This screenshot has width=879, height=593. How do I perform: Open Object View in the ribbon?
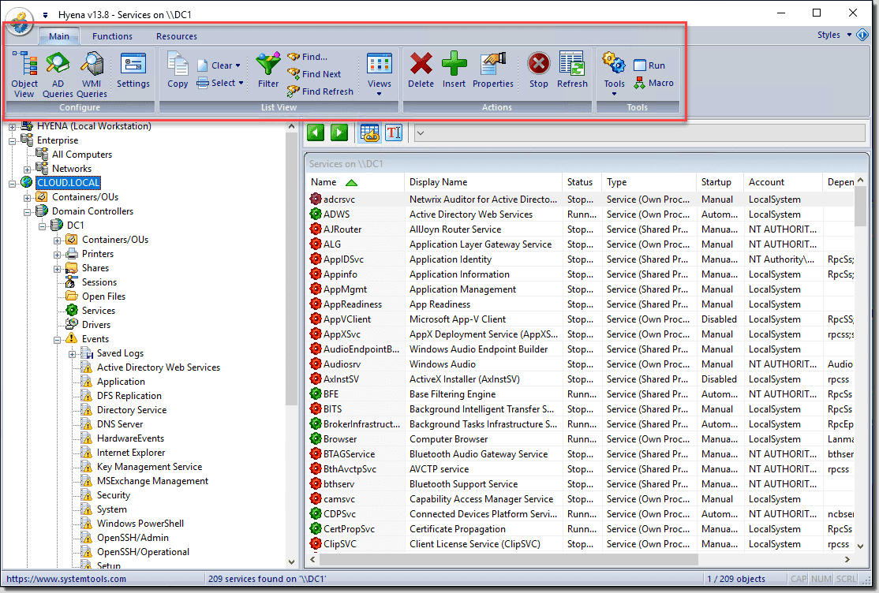[x=24, y=75]
